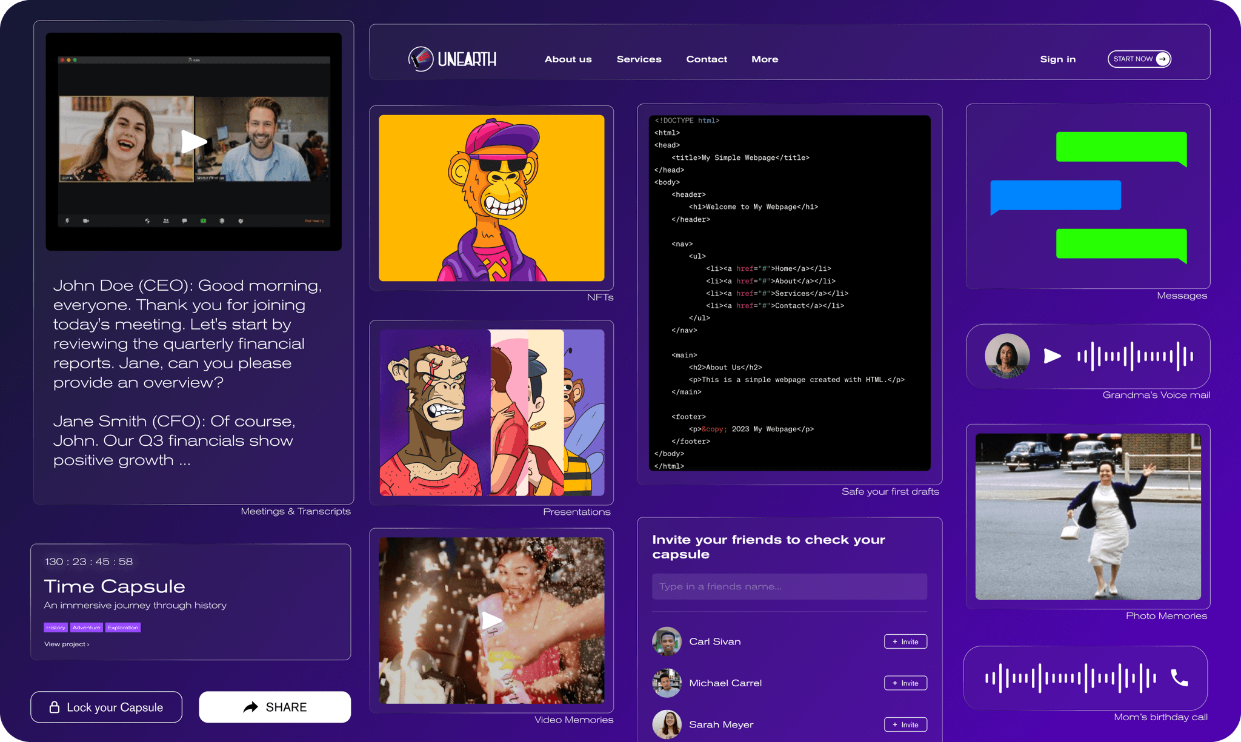The width and height of the screenshot is (1241, 742).
Task: Open the Services menu item
Action: coord(639,59)
